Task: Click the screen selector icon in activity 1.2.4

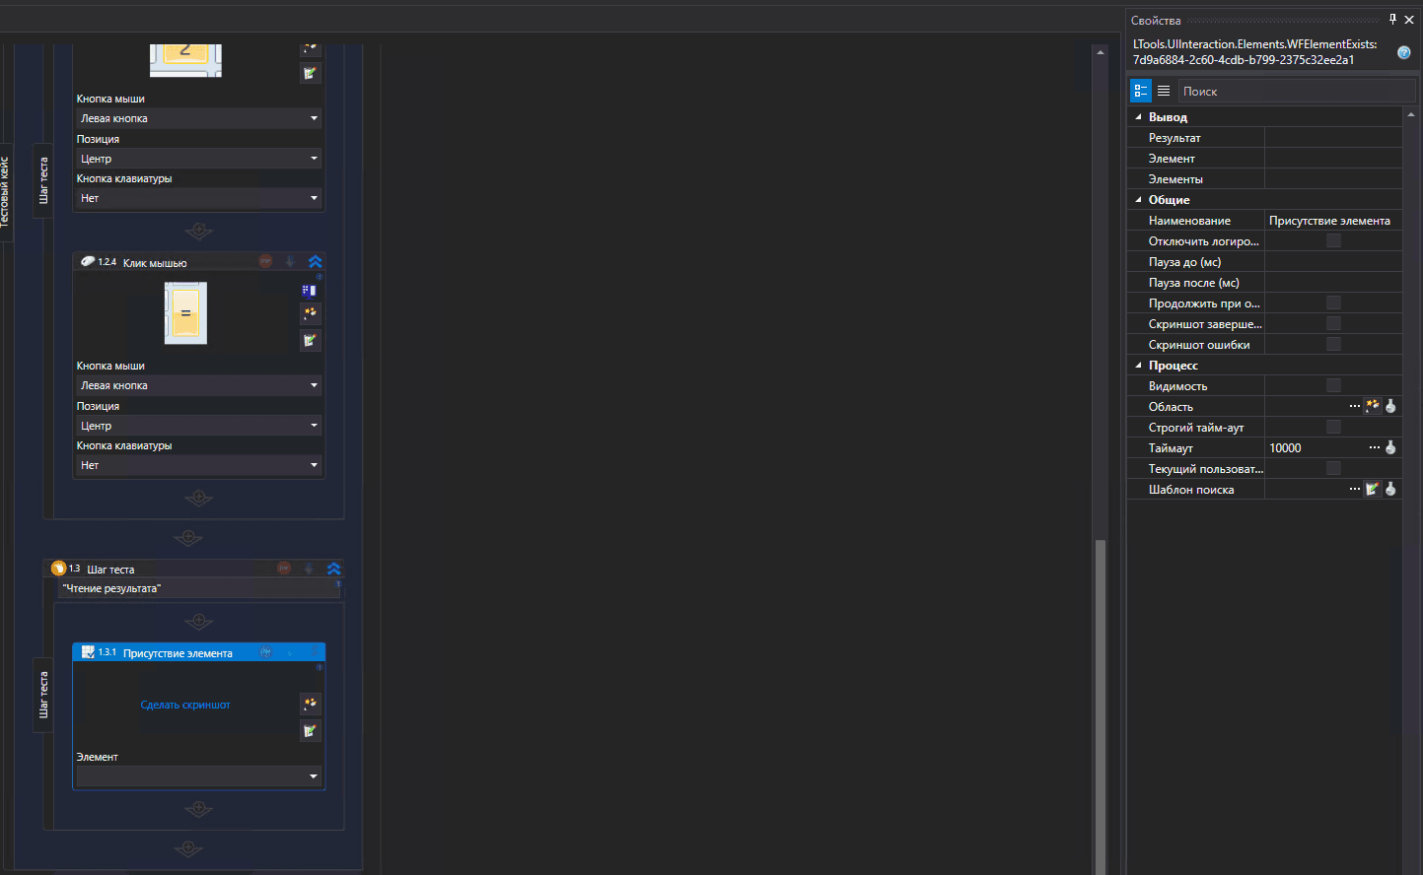Action: tap(310, 291)
